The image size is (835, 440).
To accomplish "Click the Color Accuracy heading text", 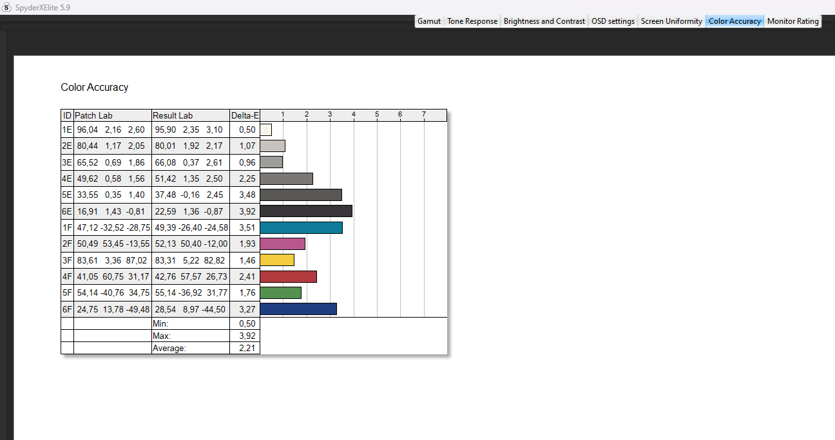I will pyautogui.click(x=95, y=88).
